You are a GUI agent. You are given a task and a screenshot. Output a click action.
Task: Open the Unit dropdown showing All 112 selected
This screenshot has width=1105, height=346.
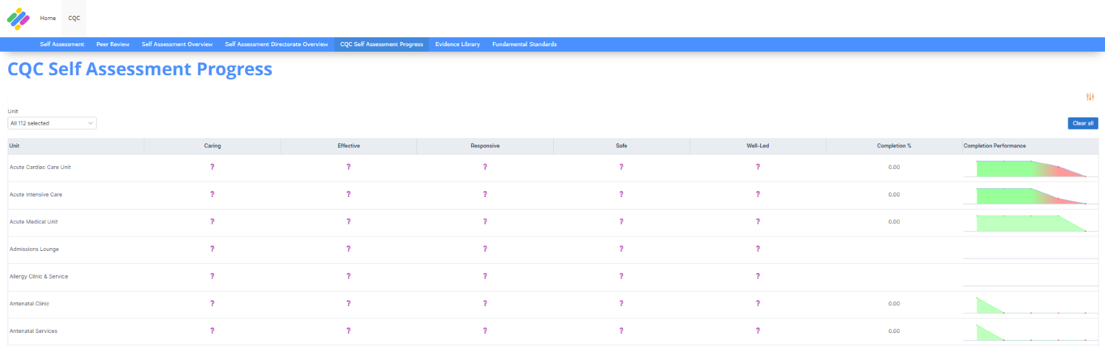coord(52,123)
